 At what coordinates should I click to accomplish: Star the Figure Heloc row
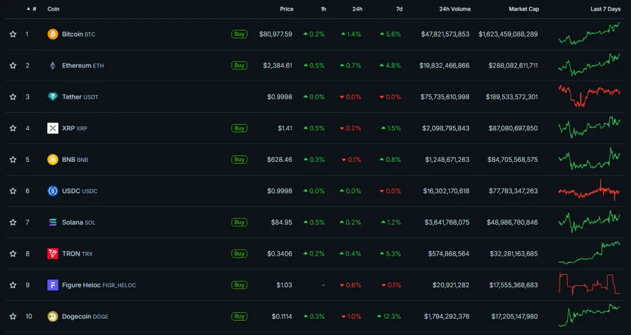point(13,285)
